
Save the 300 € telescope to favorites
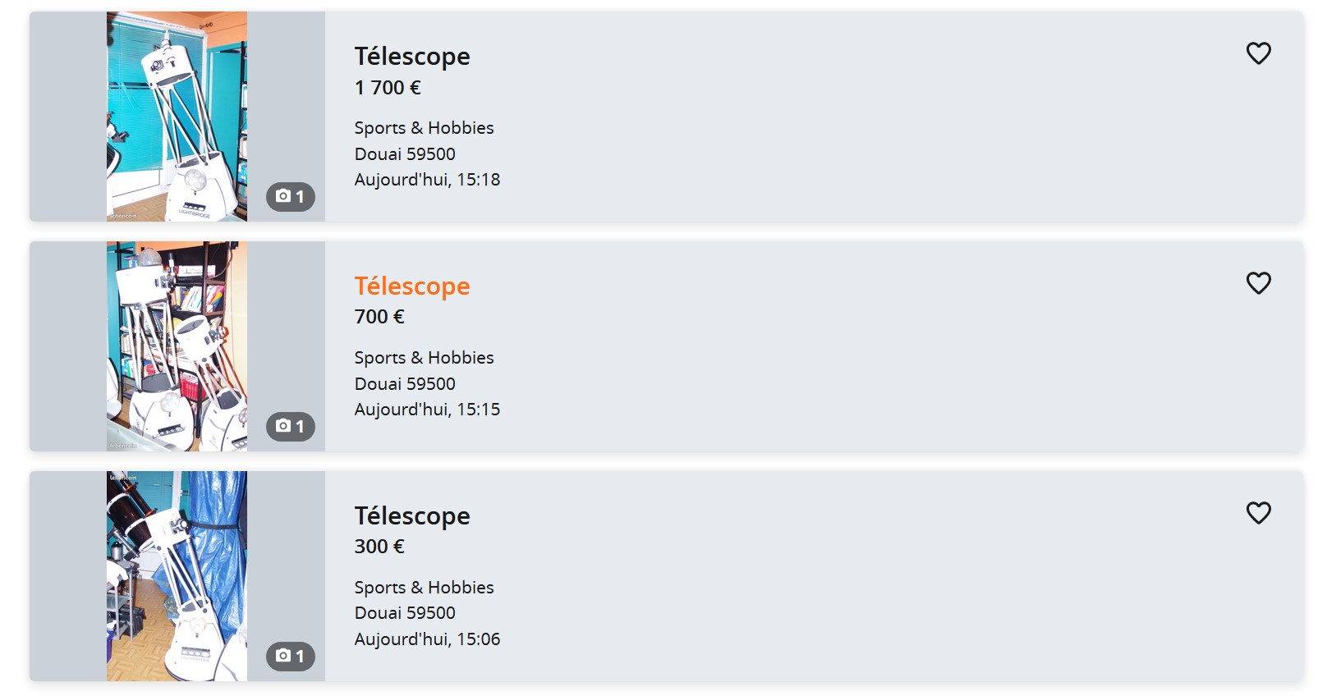pos(1258,513)
